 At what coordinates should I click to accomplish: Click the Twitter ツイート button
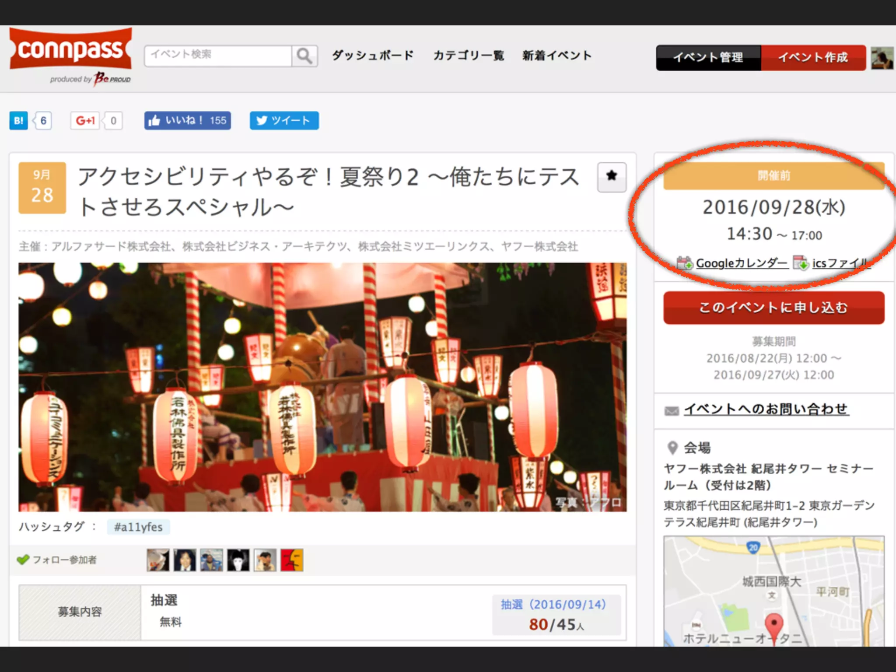coord(284,121)
